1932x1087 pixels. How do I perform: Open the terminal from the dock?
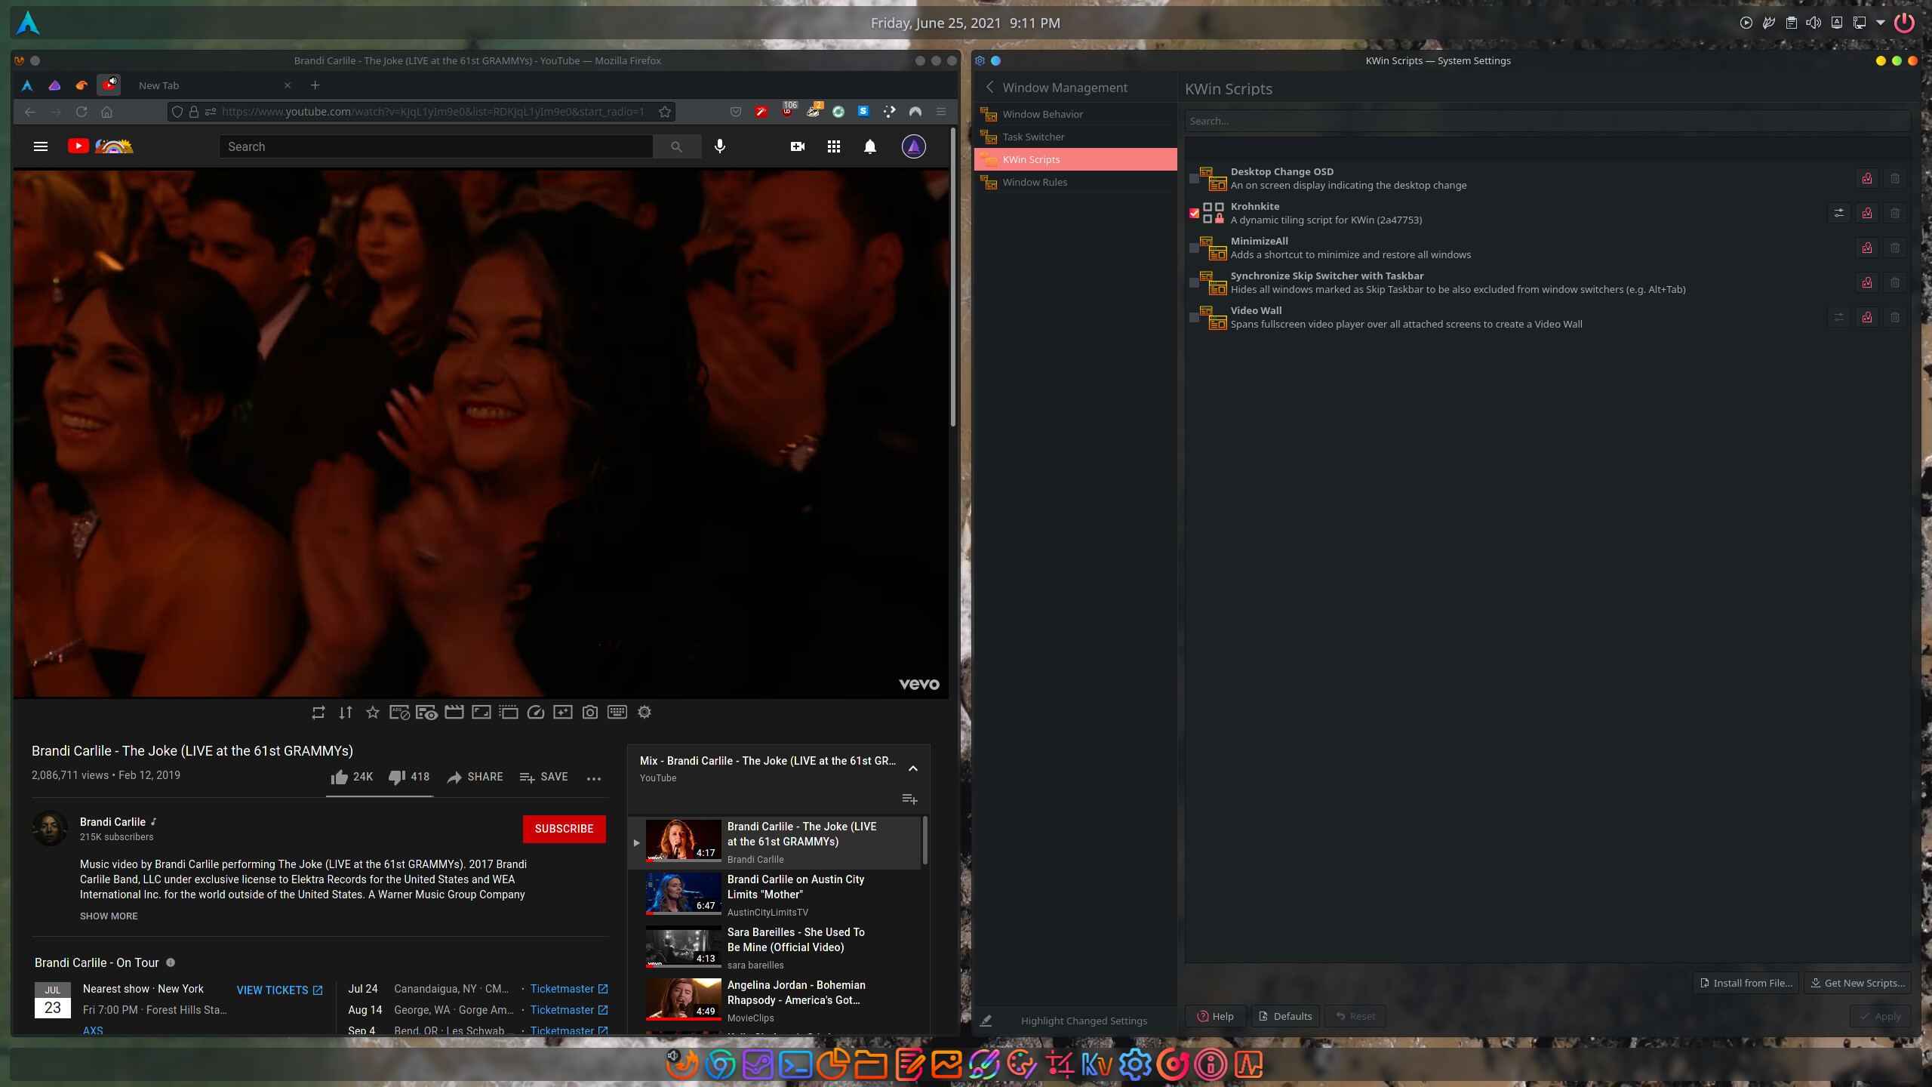795,1064
